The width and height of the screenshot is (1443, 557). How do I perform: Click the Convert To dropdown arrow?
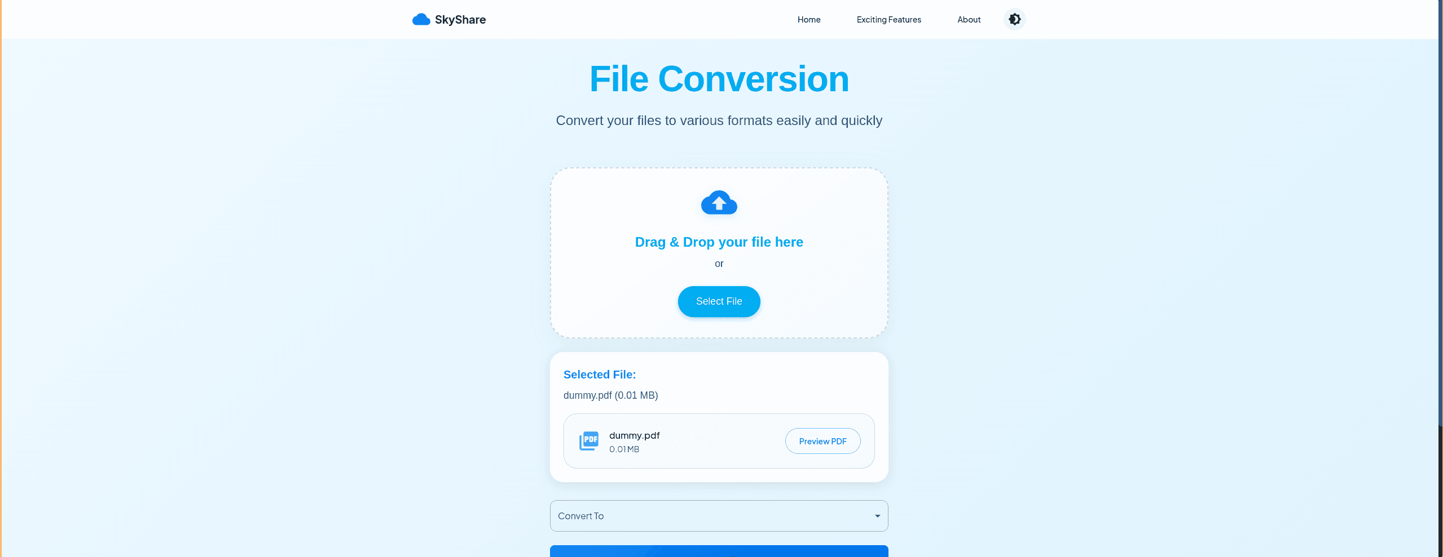[877, 516]
